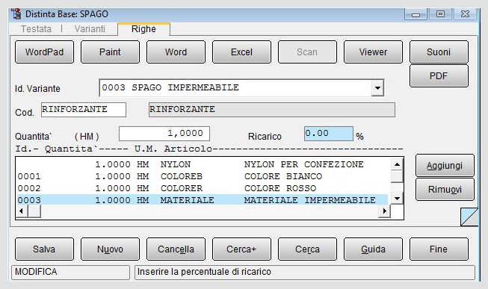Open the Word button
The width and height of the screenshot is (488, 289).
176,52
